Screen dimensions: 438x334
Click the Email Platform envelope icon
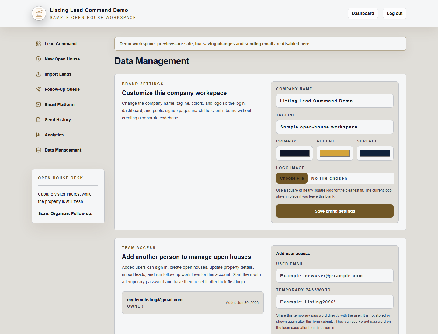pos(38,104)
